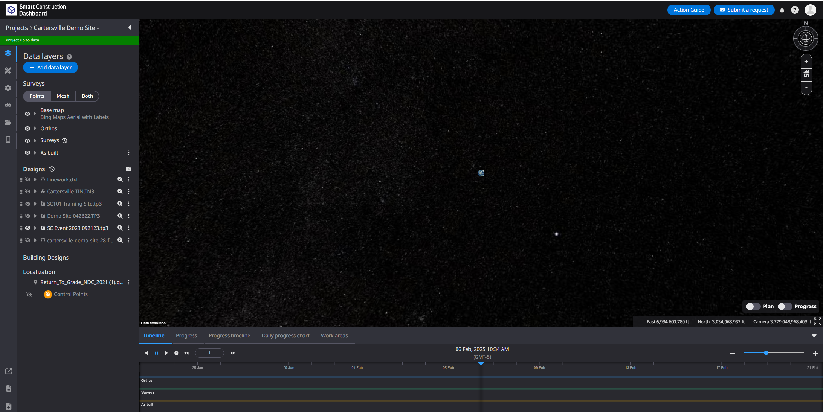Image resolution: width=823 pixels, height=412 pixels.
Task: Click the compass navigation control
Action: 806,39
